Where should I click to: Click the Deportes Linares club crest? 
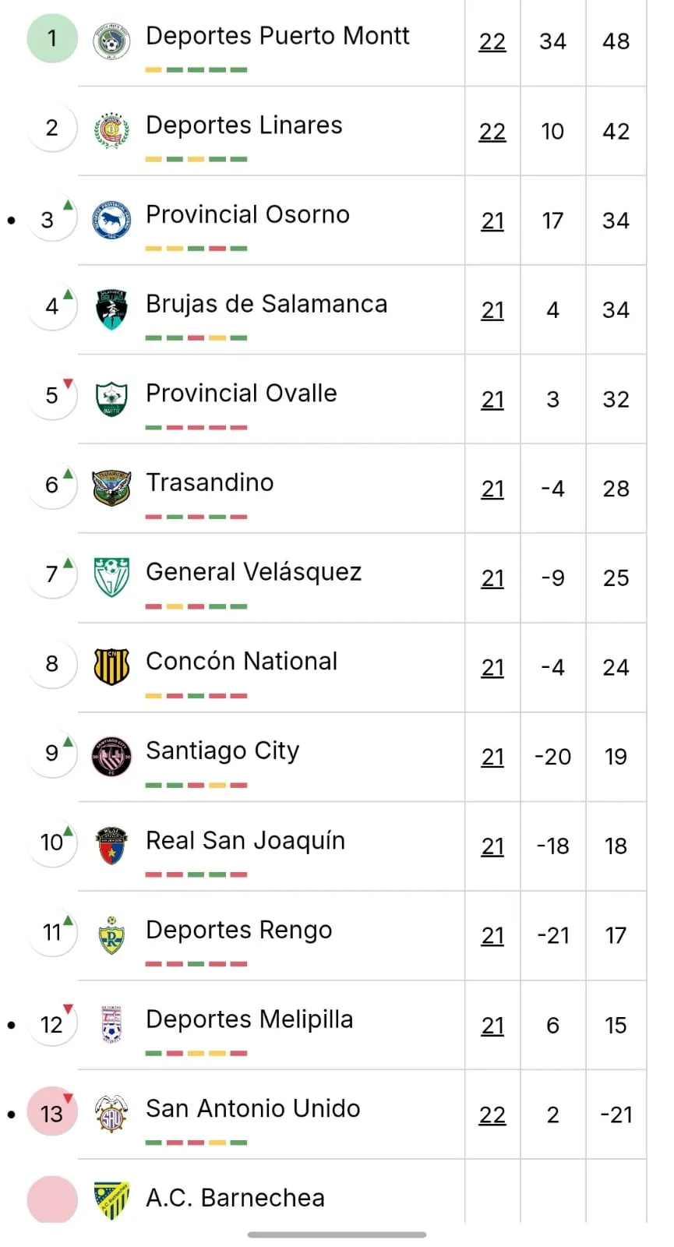point(111,130)
